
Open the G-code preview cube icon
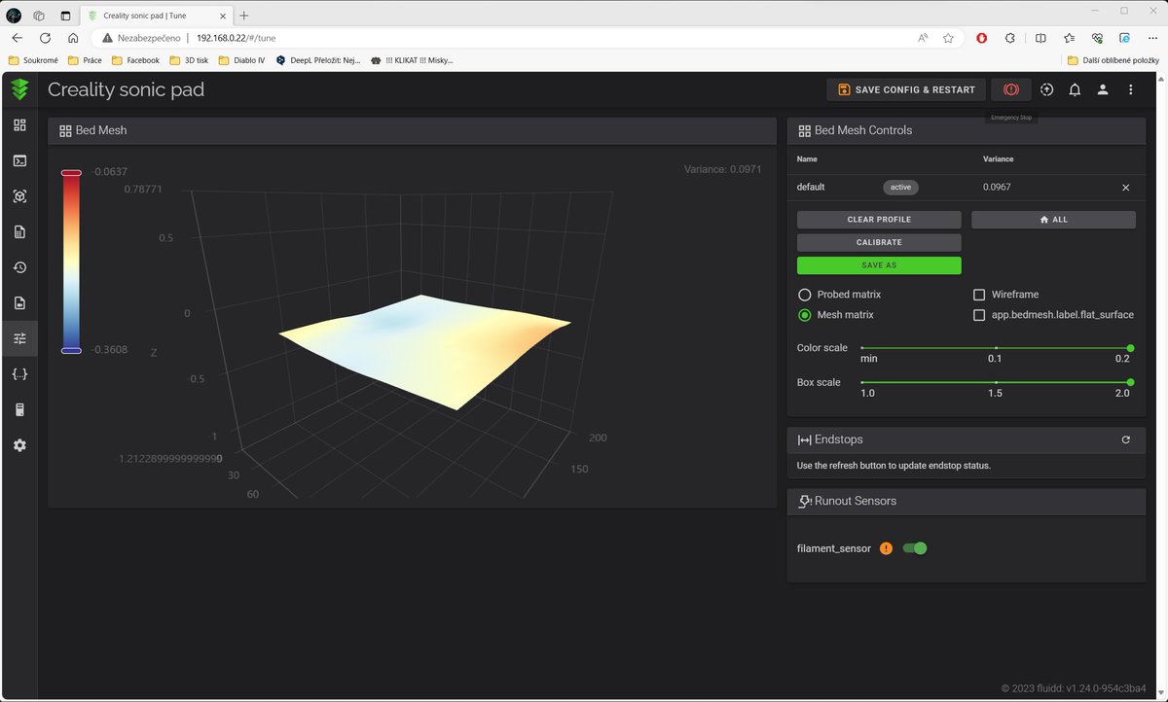19,195
